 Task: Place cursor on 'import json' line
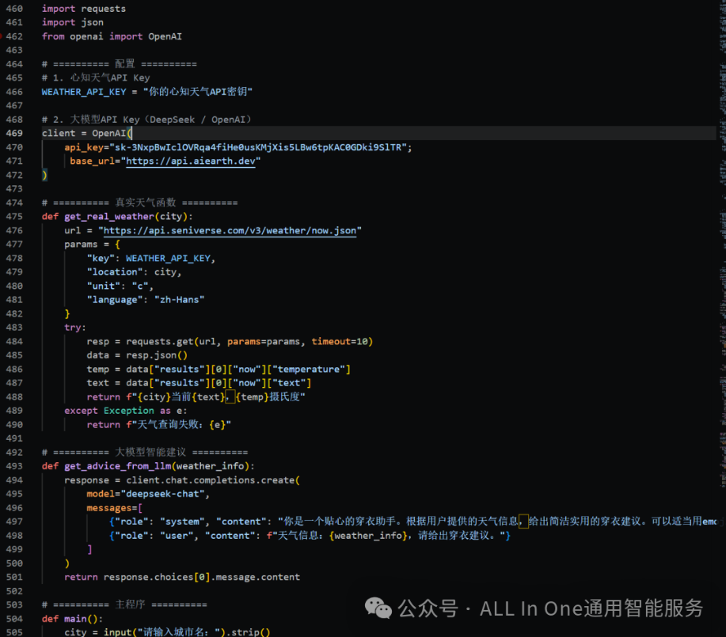coord(73,22)
